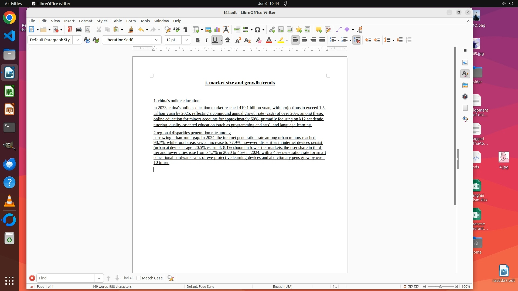Expand the font name dropdown

click(157, 40)
